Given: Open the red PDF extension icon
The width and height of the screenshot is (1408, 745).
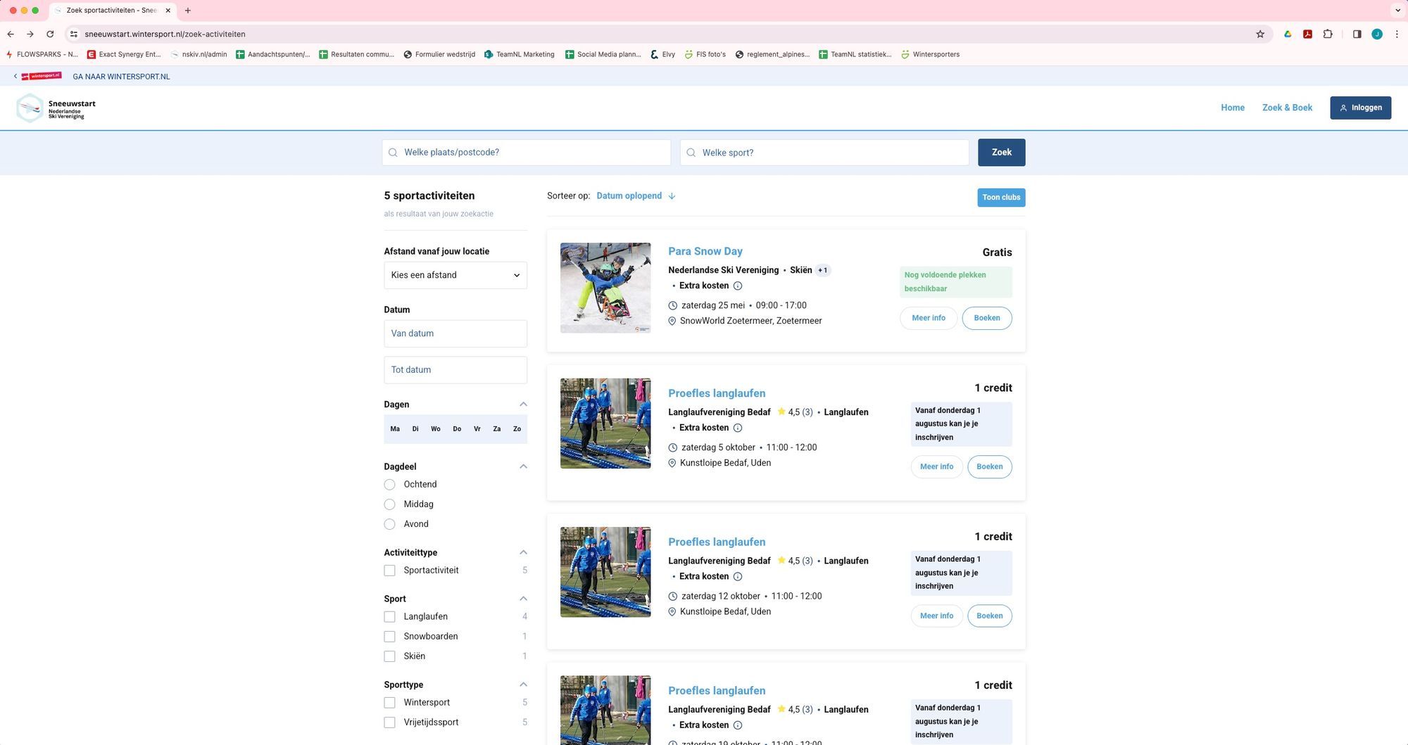Looking at the screenshot, I should [x=1307, y=34].
